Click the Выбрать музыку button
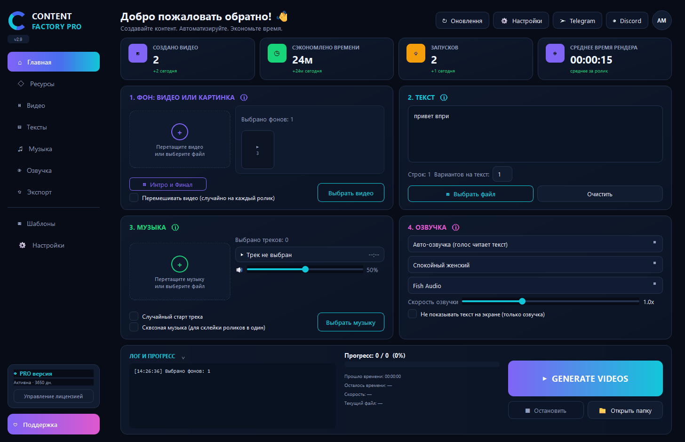The height and width of the screenshot is (442, 685). (351, 322)
